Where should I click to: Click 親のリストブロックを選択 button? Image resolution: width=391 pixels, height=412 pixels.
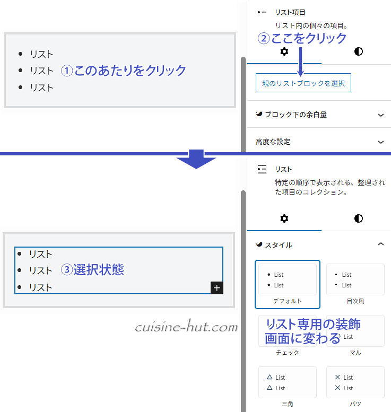[x=303, y=83]
